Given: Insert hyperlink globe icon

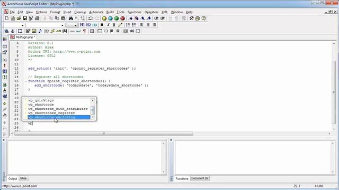Looking at the screenshot, I should click(6, 31).
